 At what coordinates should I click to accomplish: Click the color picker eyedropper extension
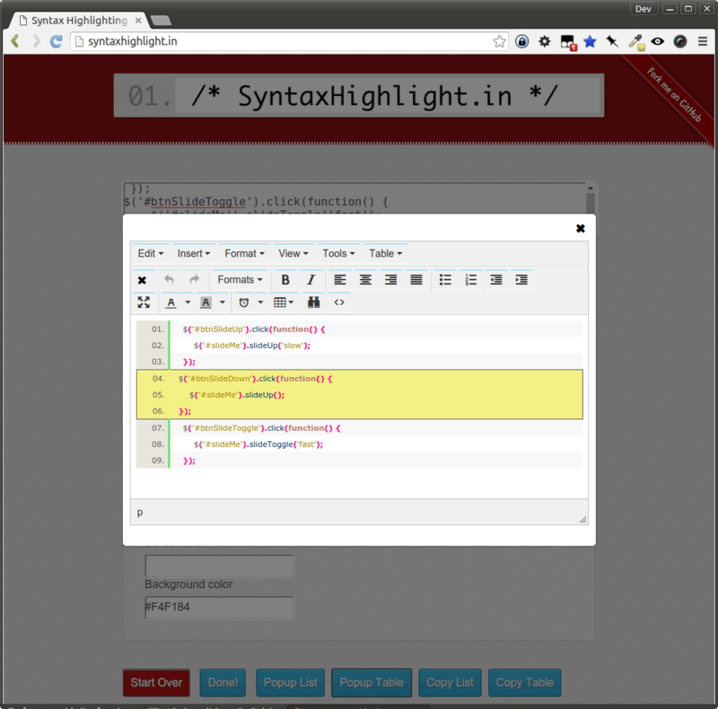click(x=636, y=42)
